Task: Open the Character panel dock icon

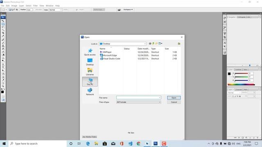Action: click(x=225, y=43)
